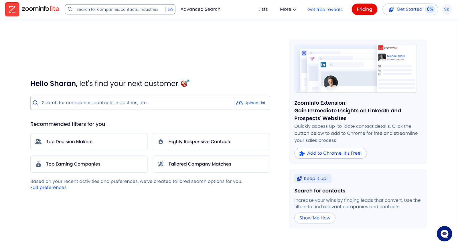Select the Top Earning Companies filter card

coord(89,164)
